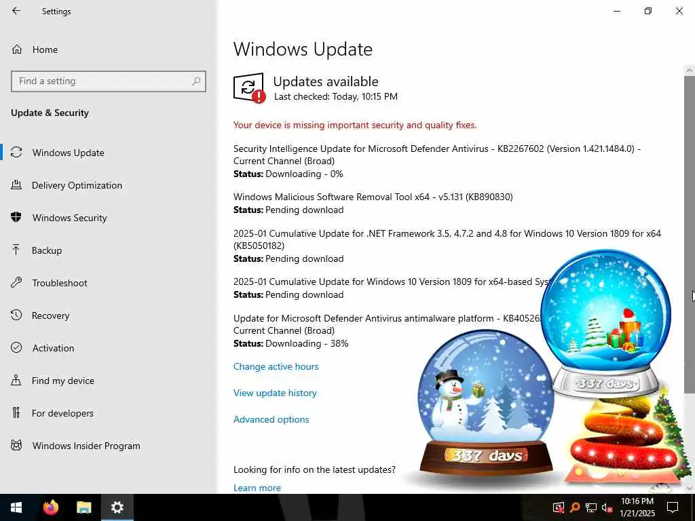
Task: Click the back arrow in Settings
Action: pos(16,11)
